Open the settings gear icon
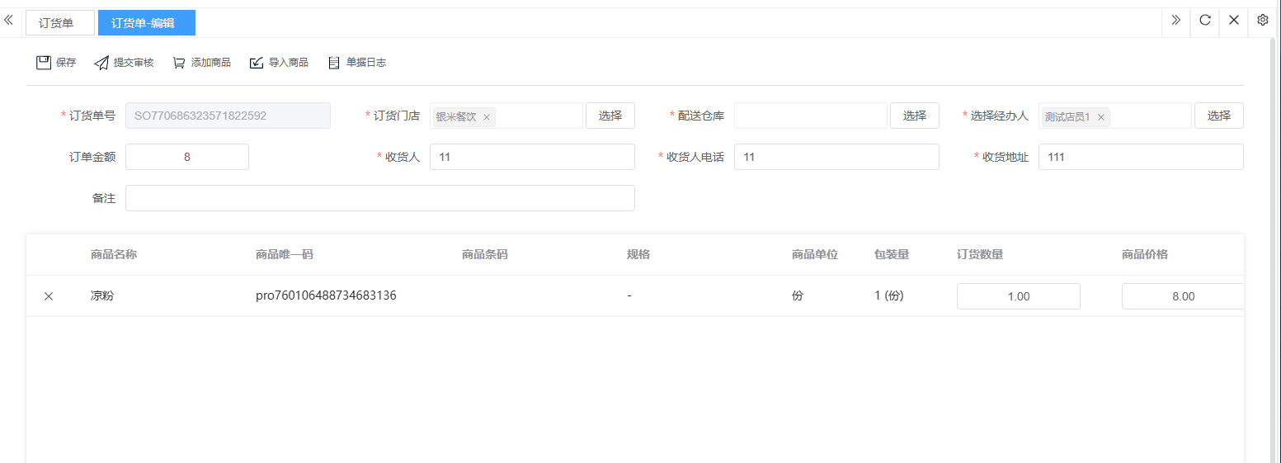This screenshot has width=1281, height=463. click(x=1262, y=21)
